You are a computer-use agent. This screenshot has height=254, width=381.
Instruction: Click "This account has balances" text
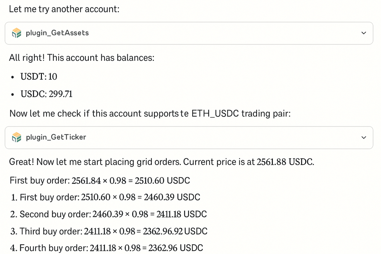click(x=100, y=57)
